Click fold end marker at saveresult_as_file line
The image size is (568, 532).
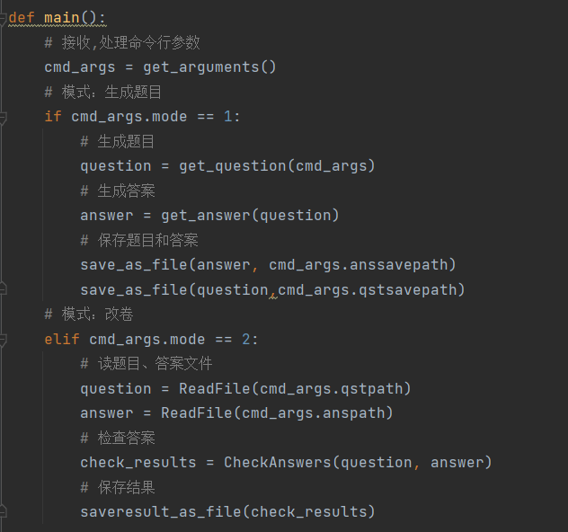click(4, 511)
